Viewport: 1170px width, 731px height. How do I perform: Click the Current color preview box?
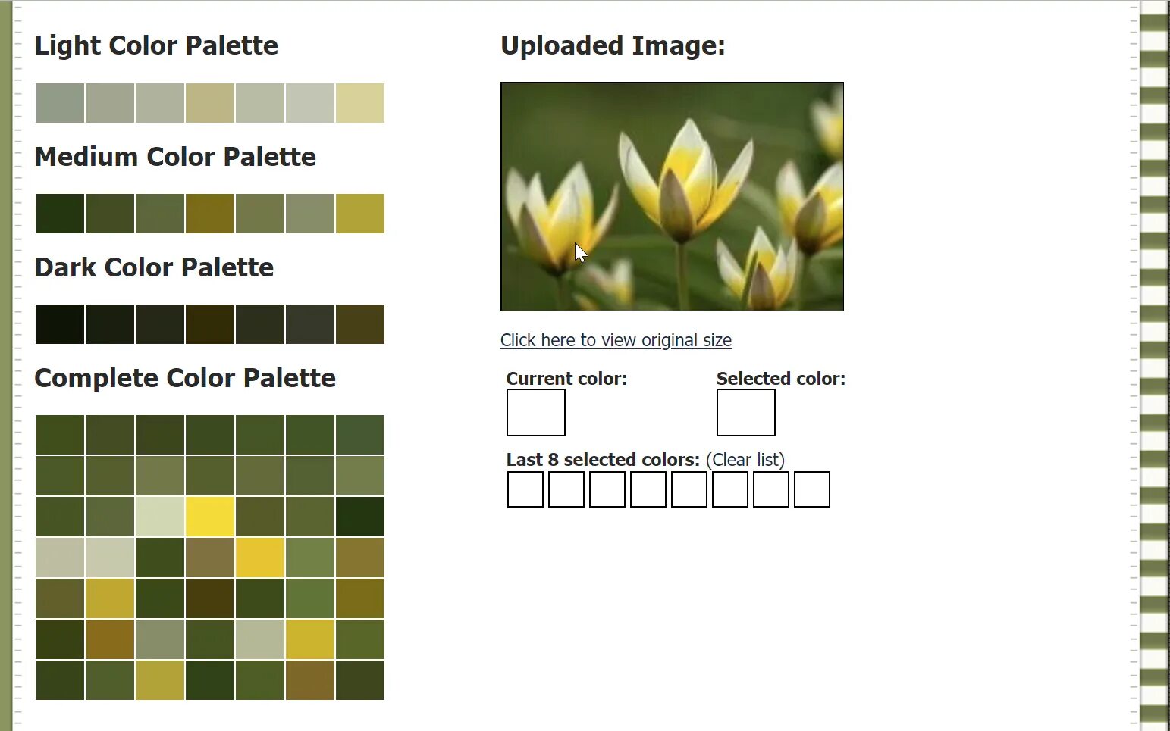(x=536, y=413)
